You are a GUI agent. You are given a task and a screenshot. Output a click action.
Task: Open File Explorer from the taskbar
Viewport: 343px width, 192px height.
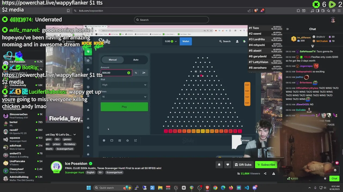[160, 188]
